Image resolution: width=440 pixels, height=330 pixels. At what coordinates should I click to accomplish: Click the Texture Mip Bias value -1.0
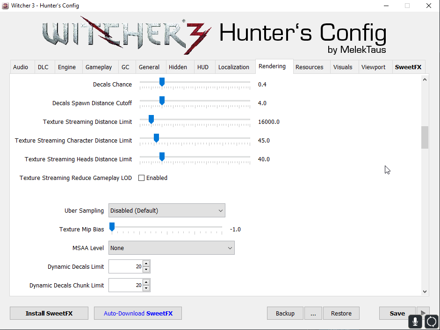coord(235,230)
